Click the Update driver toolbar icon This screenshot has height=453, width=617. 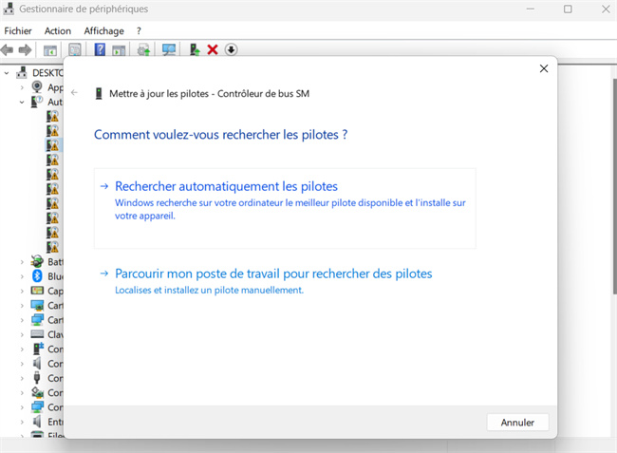[143, 50]
